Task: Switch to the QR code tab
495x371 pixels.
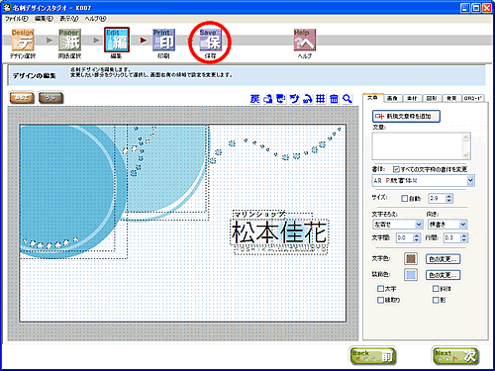Action: click(473, 98)
